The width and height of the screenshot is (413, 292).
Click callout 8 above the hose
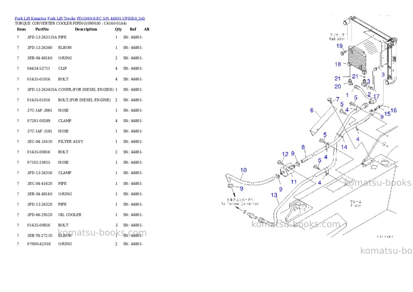(303, 147)
